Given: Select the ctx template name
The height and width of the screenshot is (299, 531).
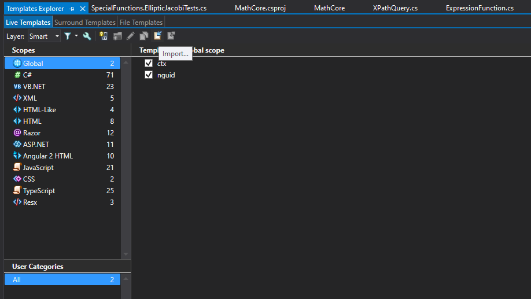Looking at the screenshot, I should click(x=162, y=64).
